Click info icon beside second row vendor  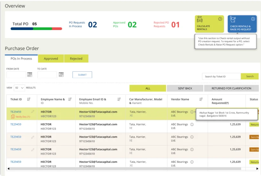(x=192, y=124)
